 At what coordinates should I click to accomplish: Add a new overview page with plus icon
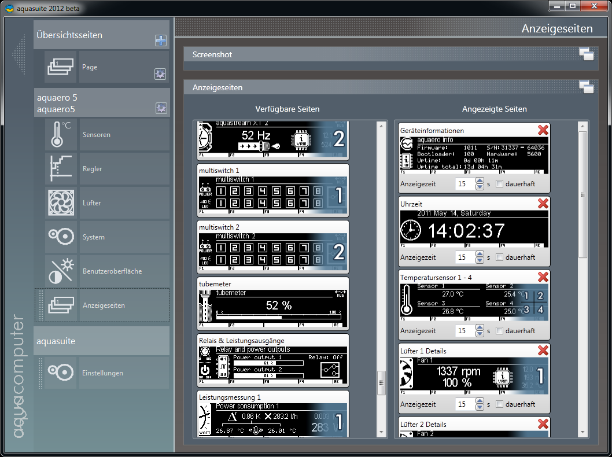[161, 40]
